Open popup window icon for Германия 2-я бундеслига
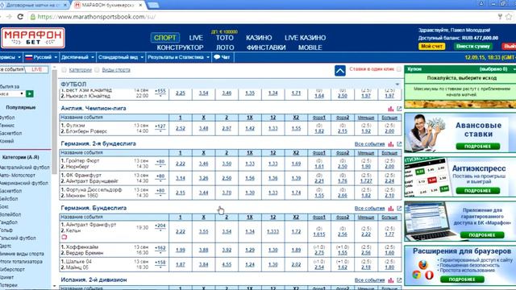 tap(399, 144)
